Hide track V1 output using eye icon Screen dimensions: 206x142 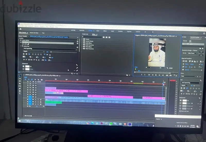point(36,97)
